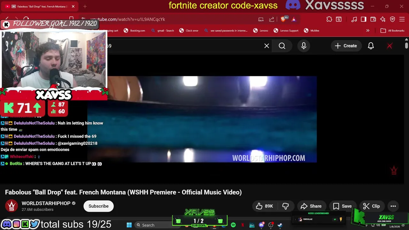Open the Clock error bookmark
This screenshot has width=409, height=230.
tap(189, 31)
